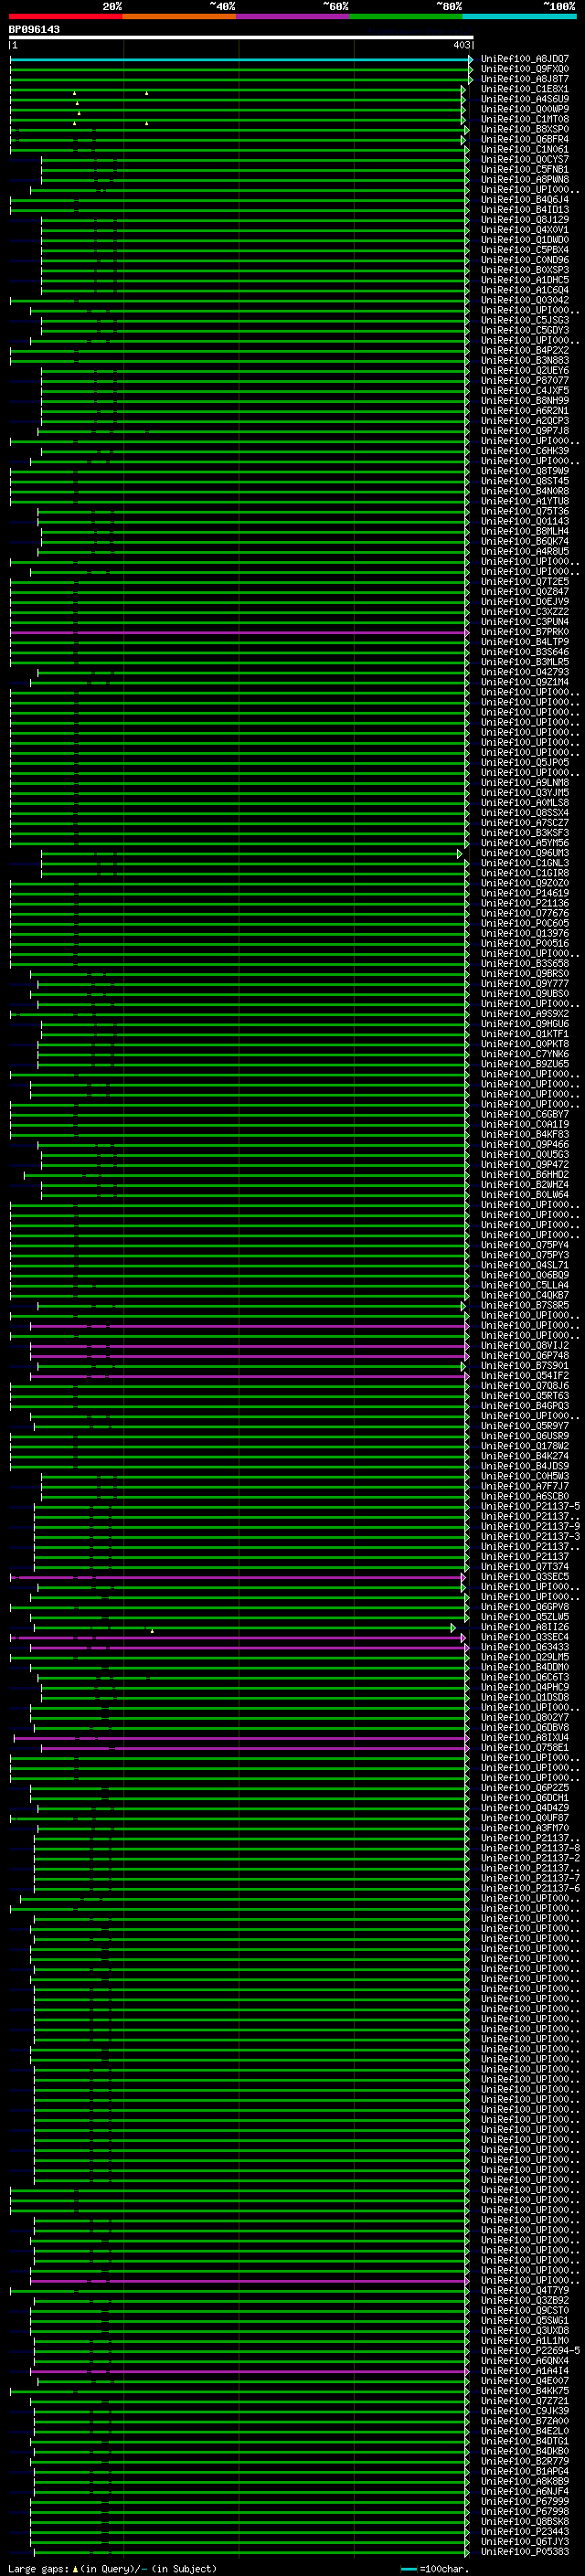Select hit label UniRef100_B4LTP9
The height and width of the screenshot is (2576, 585).
tap(524, 642)
